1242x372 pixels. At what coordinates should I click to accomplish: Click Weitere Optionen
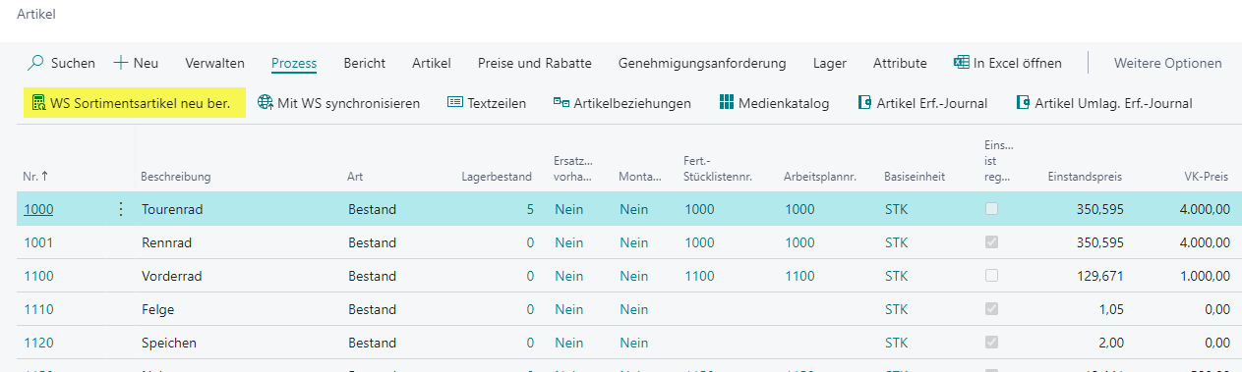pos(1167,63)
